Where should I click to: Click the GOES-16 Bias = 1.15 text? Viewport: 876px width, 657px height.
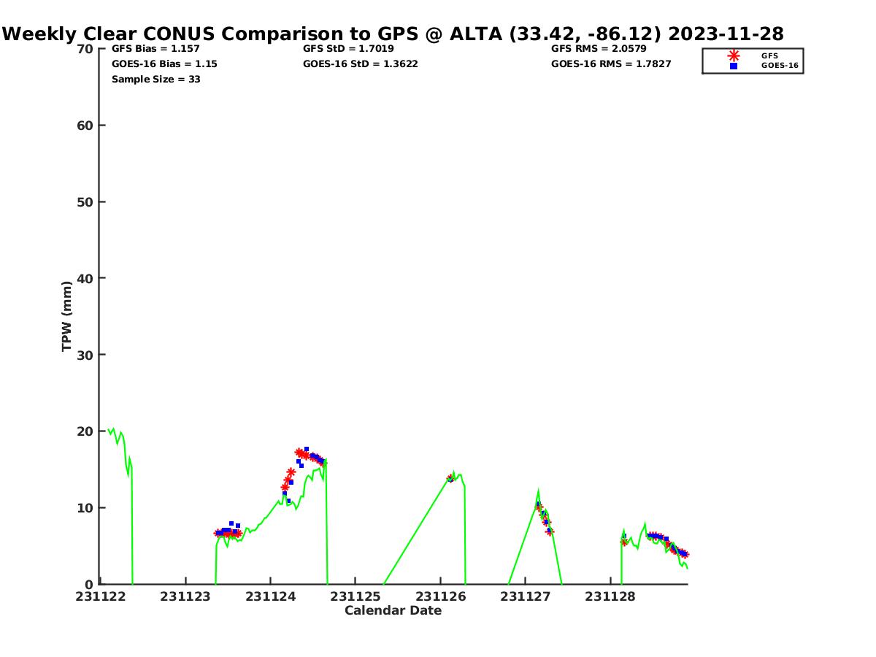[x=164, y=64]
